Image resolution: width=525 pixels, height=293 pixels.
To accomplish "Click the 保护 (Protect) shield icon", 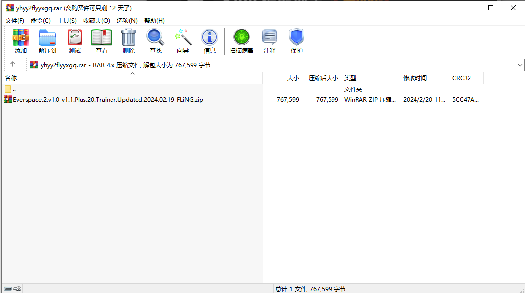I will [297, 41].
